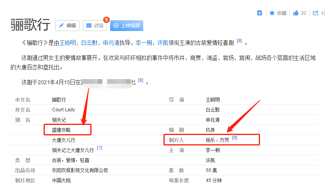This screenshot has width=325, height=185.
Task: Open the 许凯 link in intro
Action: [x=163, y=43]
